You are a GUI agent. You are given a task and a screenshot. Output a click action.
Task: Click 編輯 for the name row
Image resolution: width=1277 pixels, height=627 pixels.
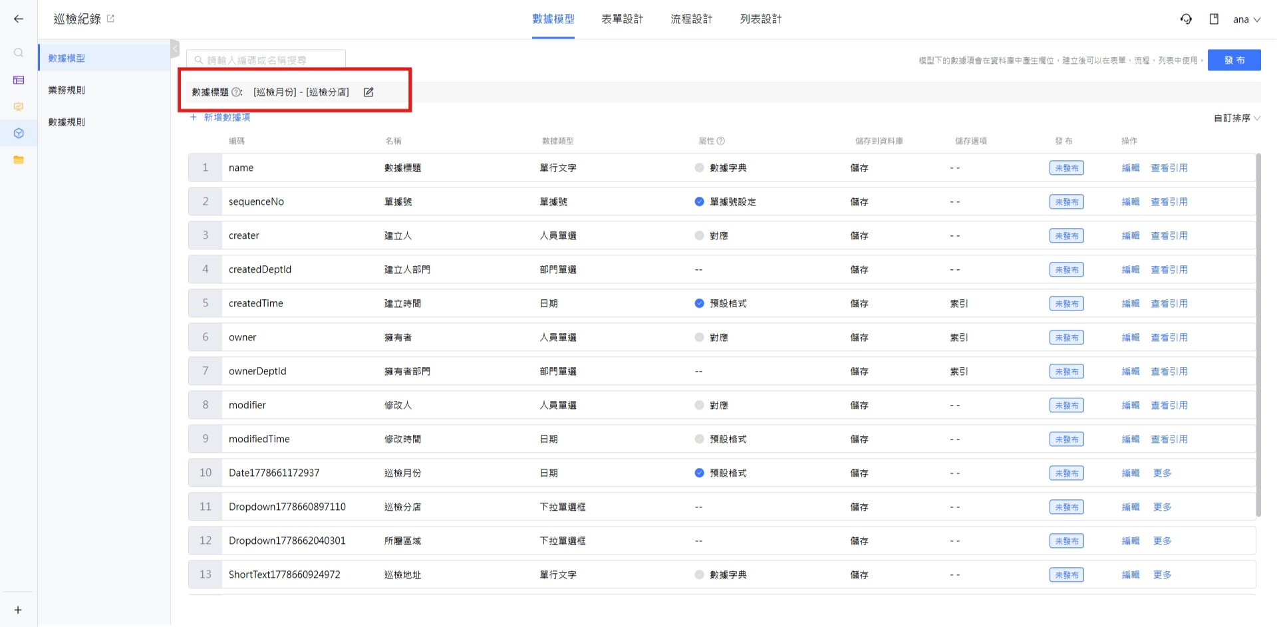[1131, 168]
